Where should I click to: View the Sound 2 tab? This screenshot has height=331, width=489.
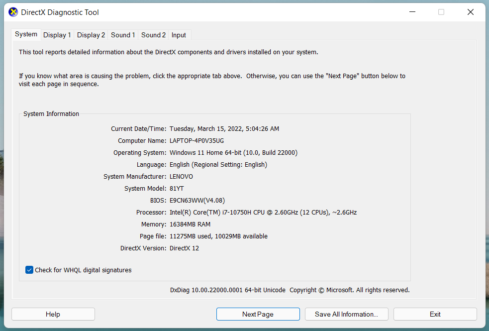[x=153, y=35]
